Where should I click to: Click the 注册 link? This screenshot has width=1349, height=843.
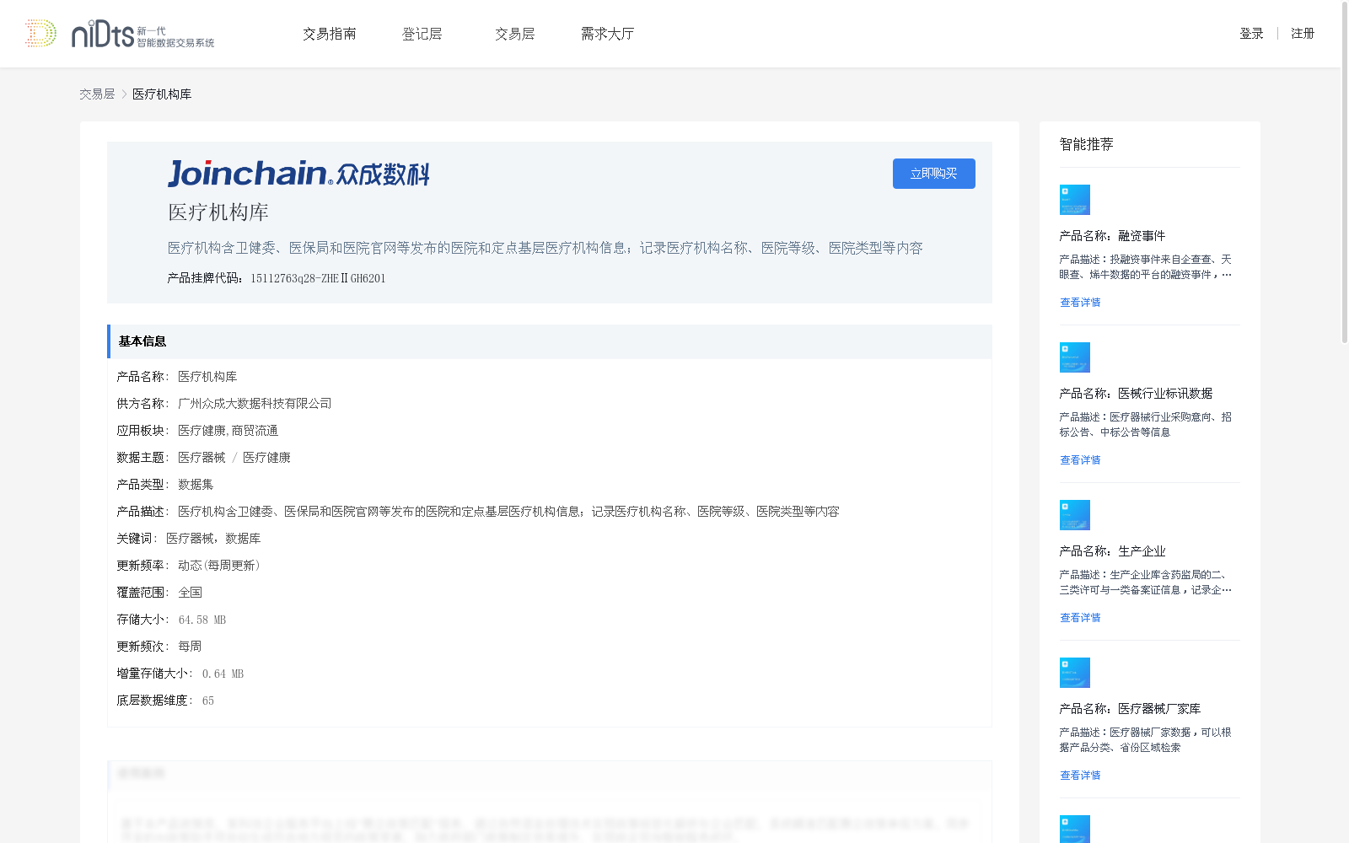[x=1303, y=34]
